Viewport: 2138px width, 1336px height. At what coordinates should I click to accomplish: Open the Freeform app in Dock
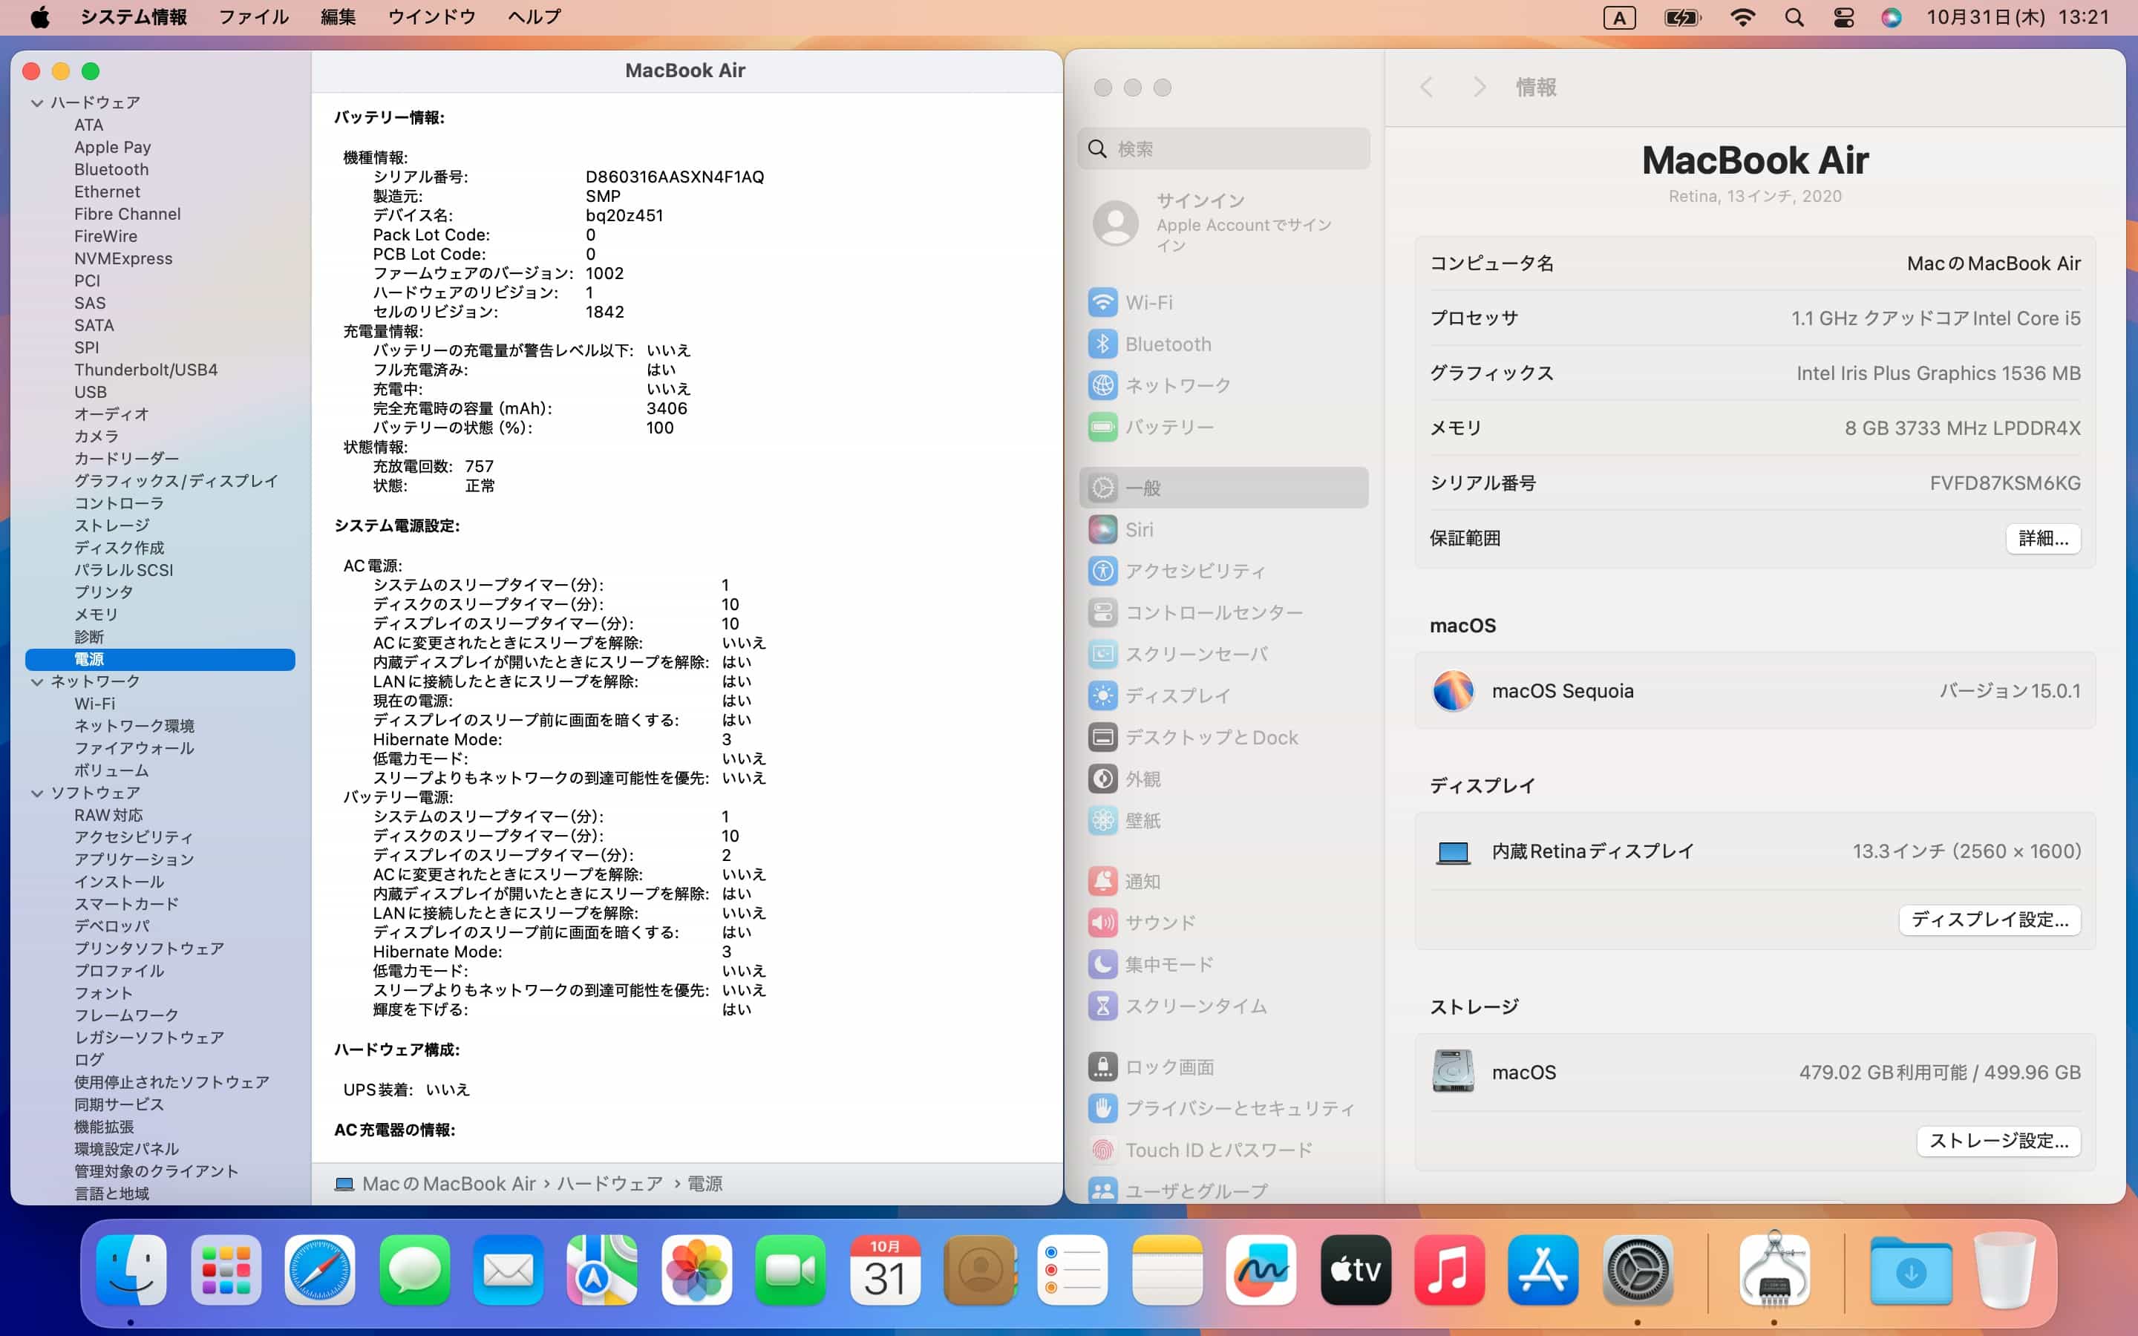1260,1271
